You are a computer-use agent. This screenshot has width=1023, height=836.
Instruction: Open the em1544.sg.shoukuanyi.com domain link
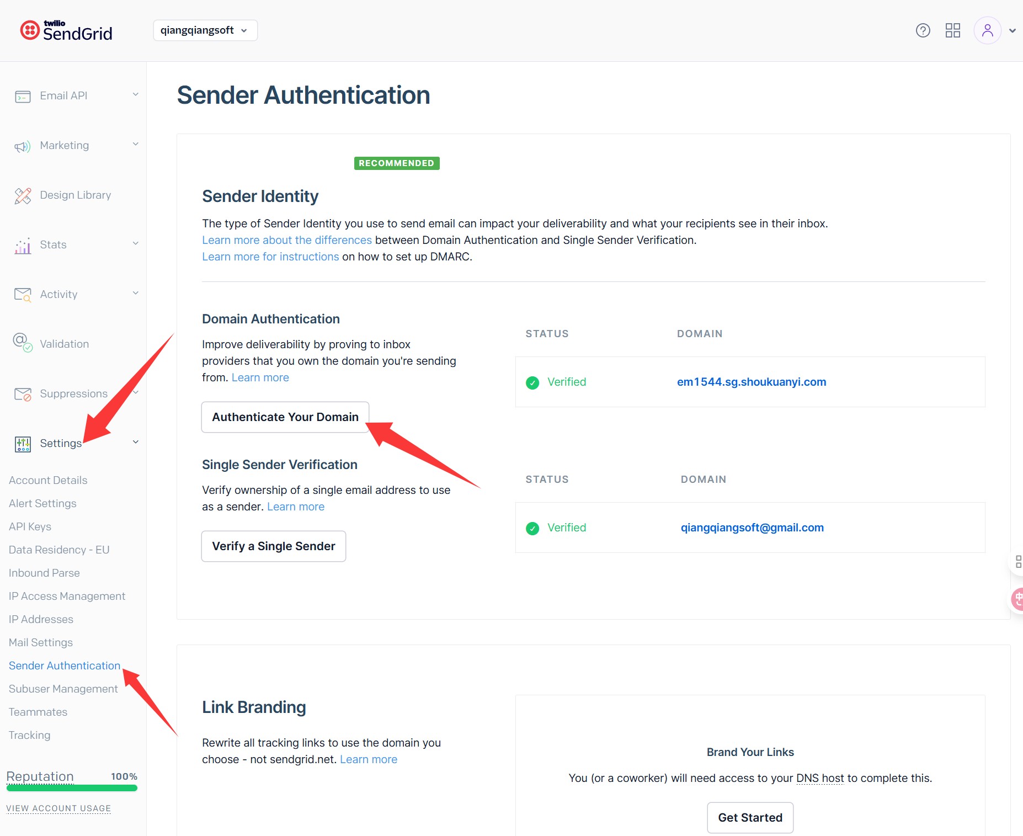(751, 382)
